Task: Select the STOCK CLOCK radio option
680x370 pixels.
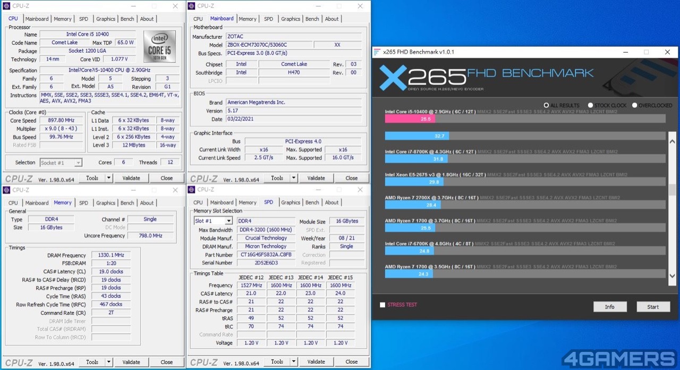Action: pyautogui.click(x=591, y=105)
